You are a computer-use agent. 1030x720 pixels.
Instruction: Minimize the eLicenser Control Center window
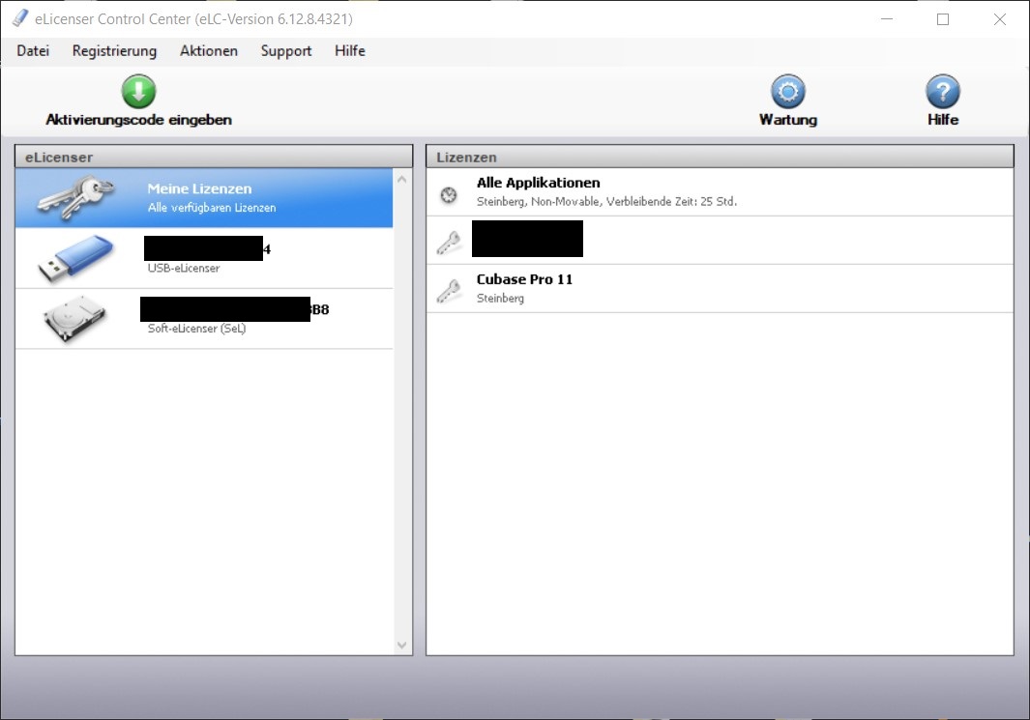pyautogui.click(x=886, y=19)
